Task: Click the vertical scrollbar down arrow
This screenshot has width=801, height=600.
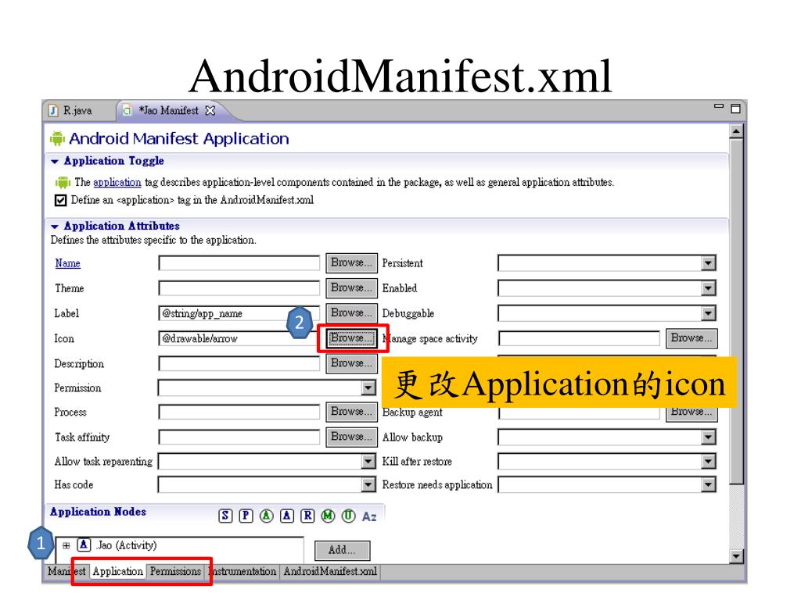Action: click(736, 556)
